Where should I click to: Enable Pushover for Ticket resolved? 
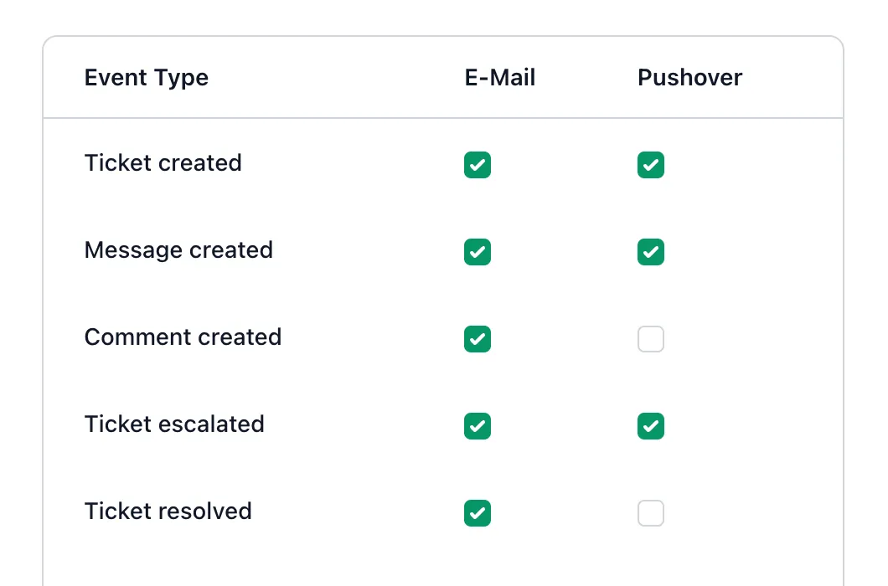pyautogui.click(x=651, y=513)
